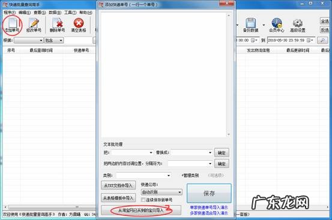This screenshot has width=332, height=220.
Task: Click the large 保存 save button
Action: coord(209,193)
